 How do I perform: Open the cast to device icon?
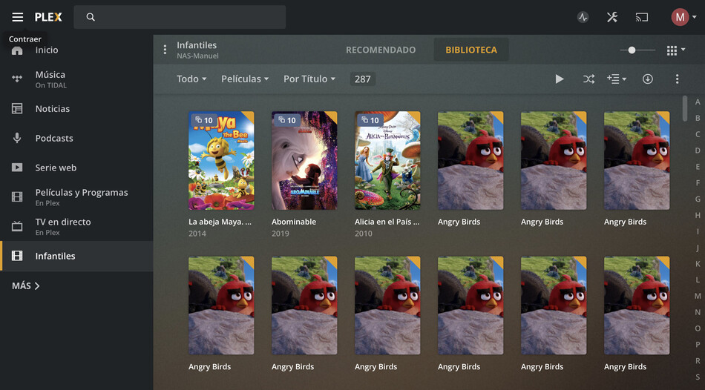click(x=642, y=17)
